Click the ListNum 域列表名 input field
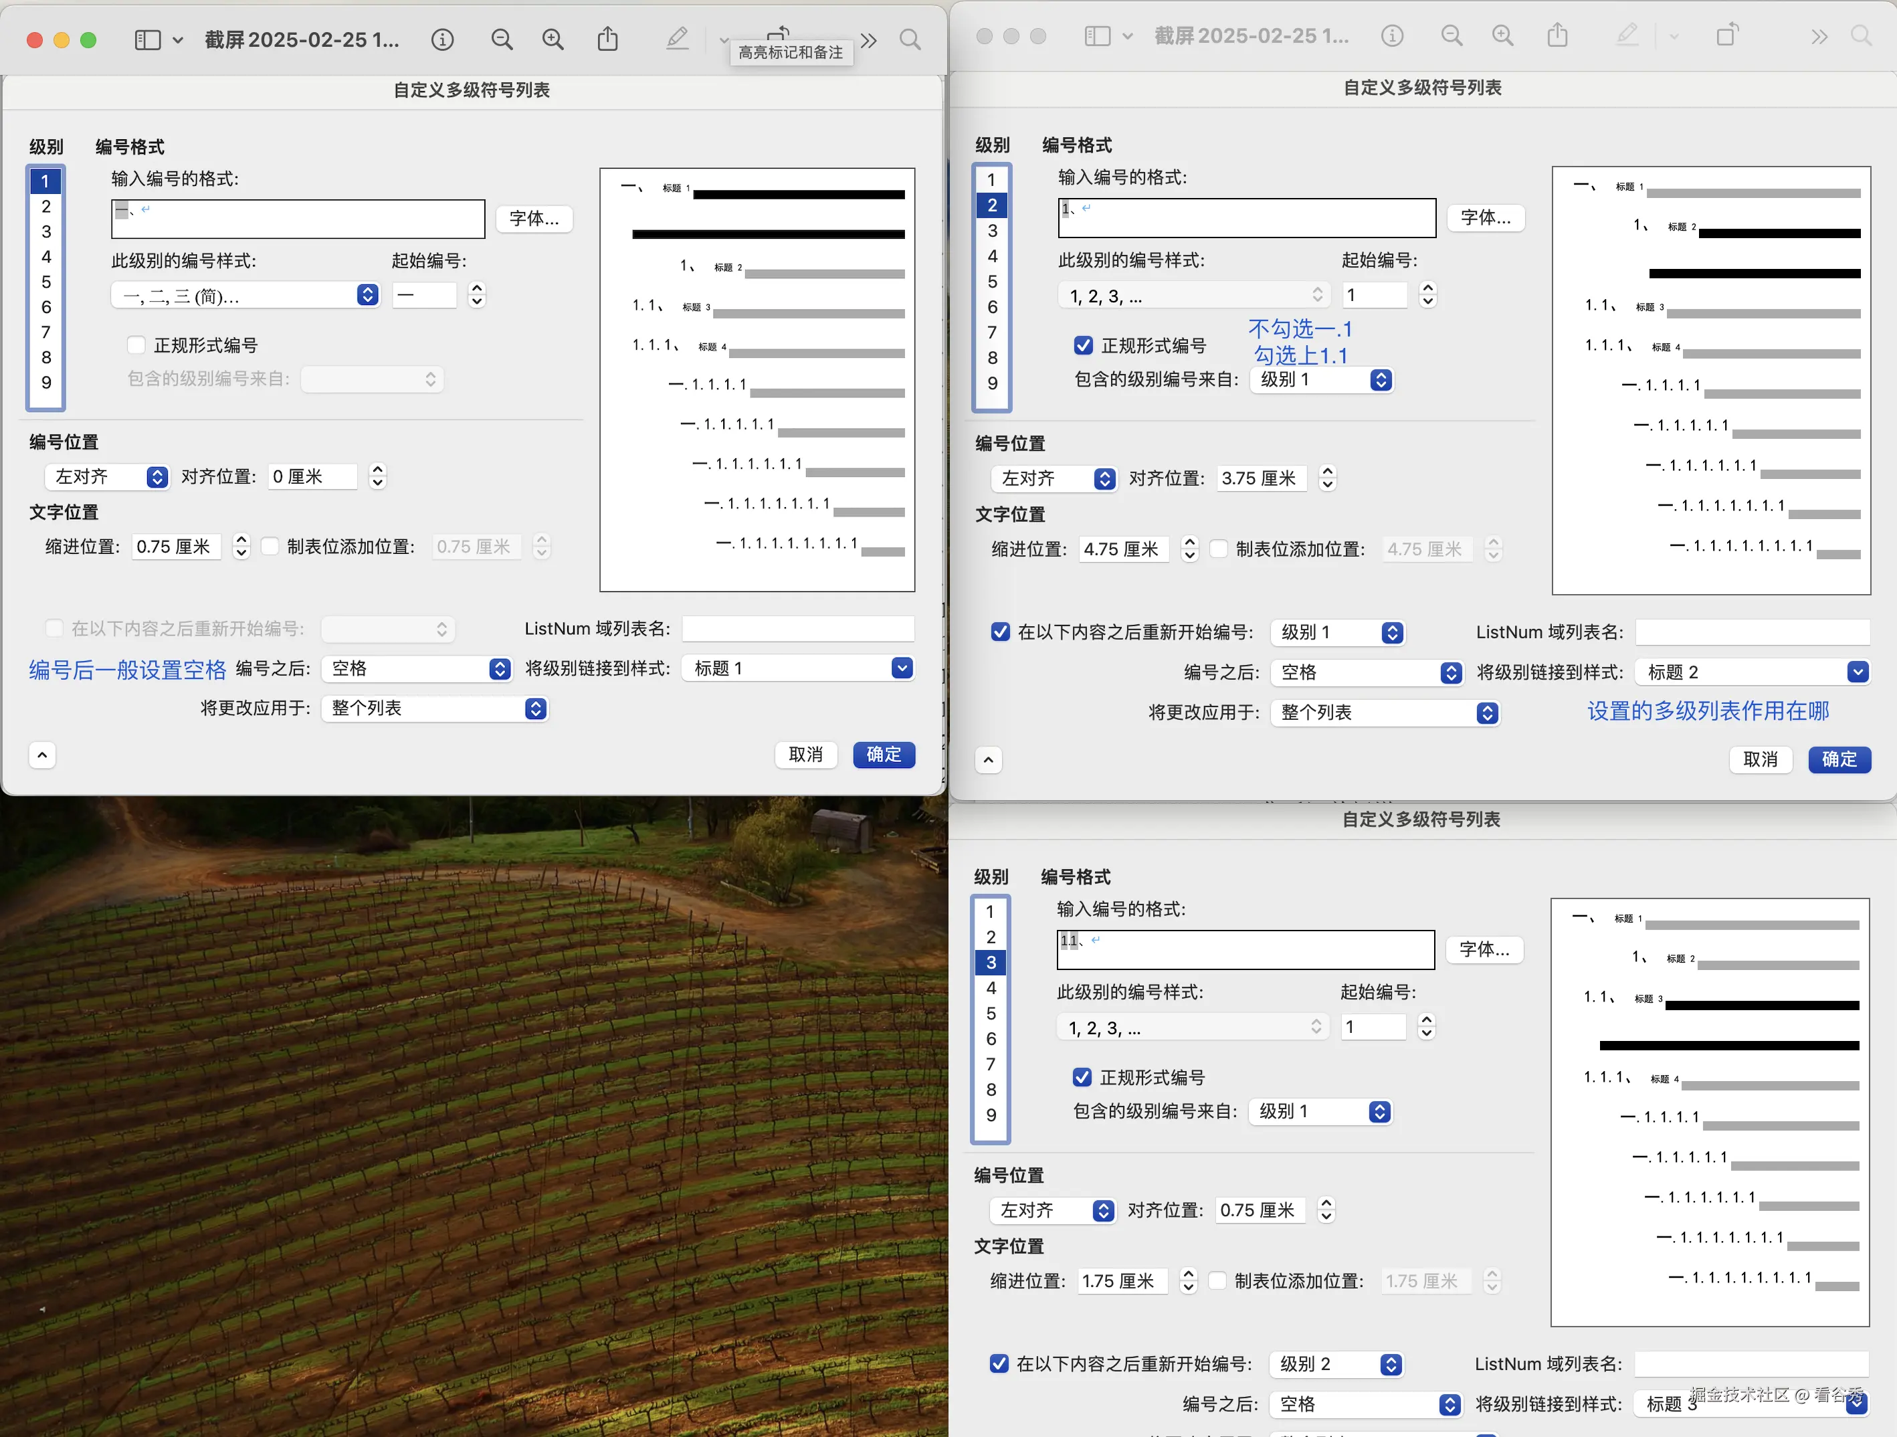 pyautogui.click(x=797, y=628)
